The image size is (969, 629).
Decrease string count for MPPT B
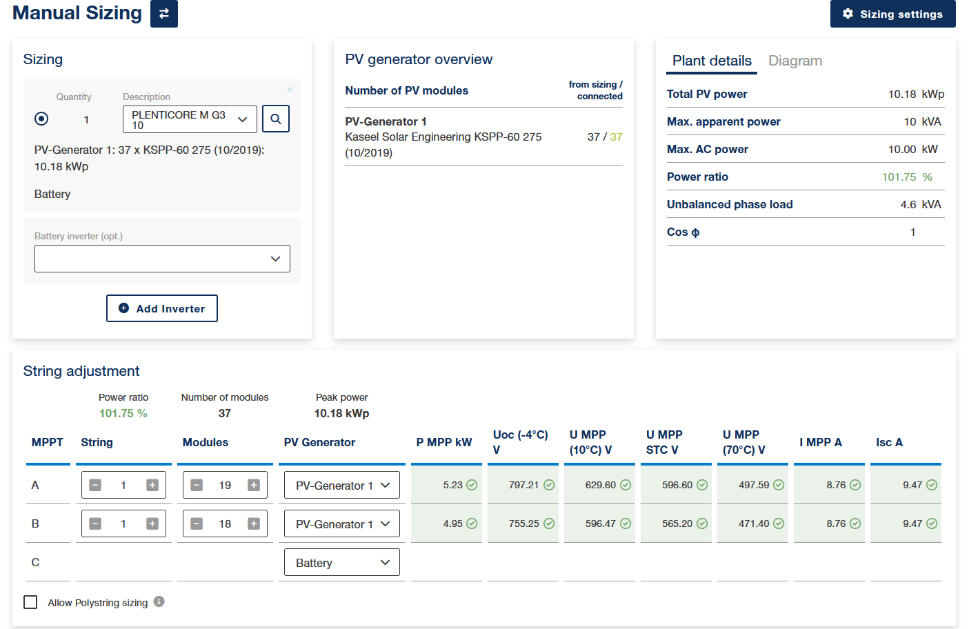[x=95, y=524]
